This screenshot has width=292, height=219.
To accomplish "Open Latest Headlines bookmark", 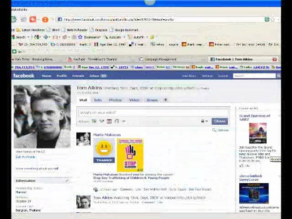I will click(30, 30).
